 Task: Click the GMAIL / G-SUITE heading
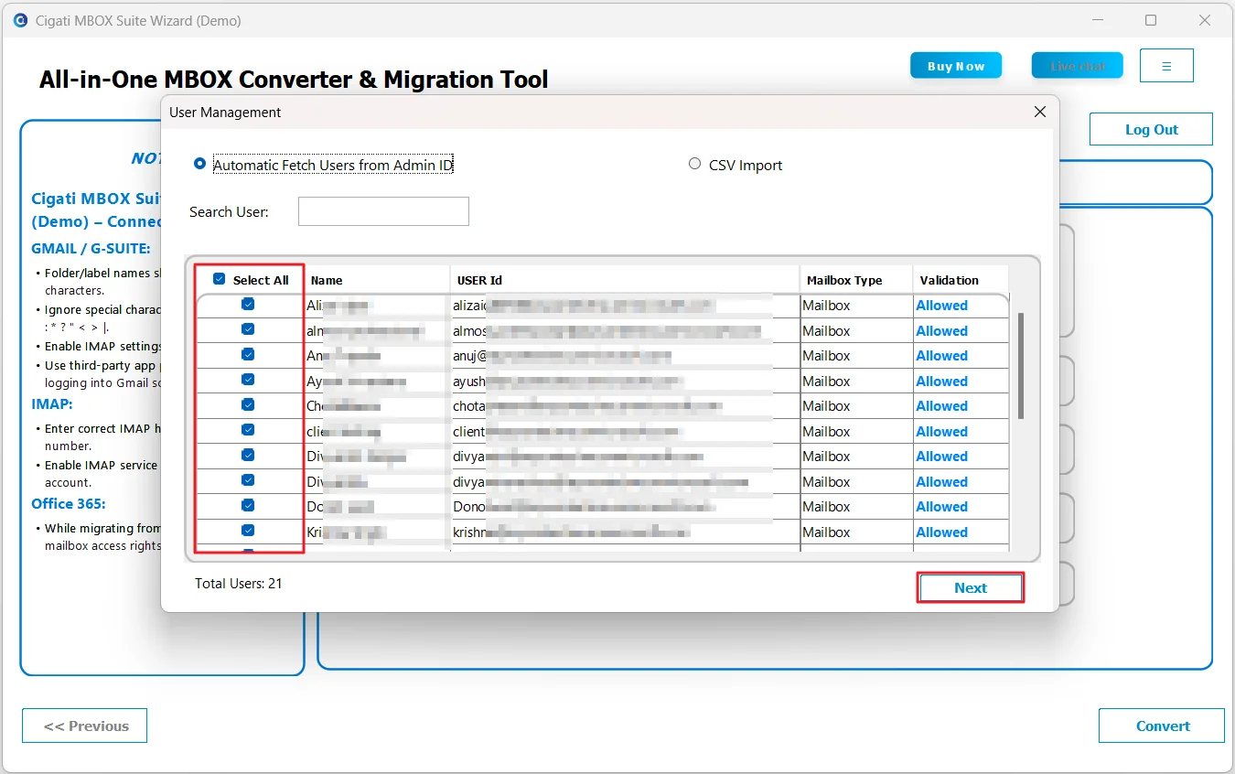(91, 248)
